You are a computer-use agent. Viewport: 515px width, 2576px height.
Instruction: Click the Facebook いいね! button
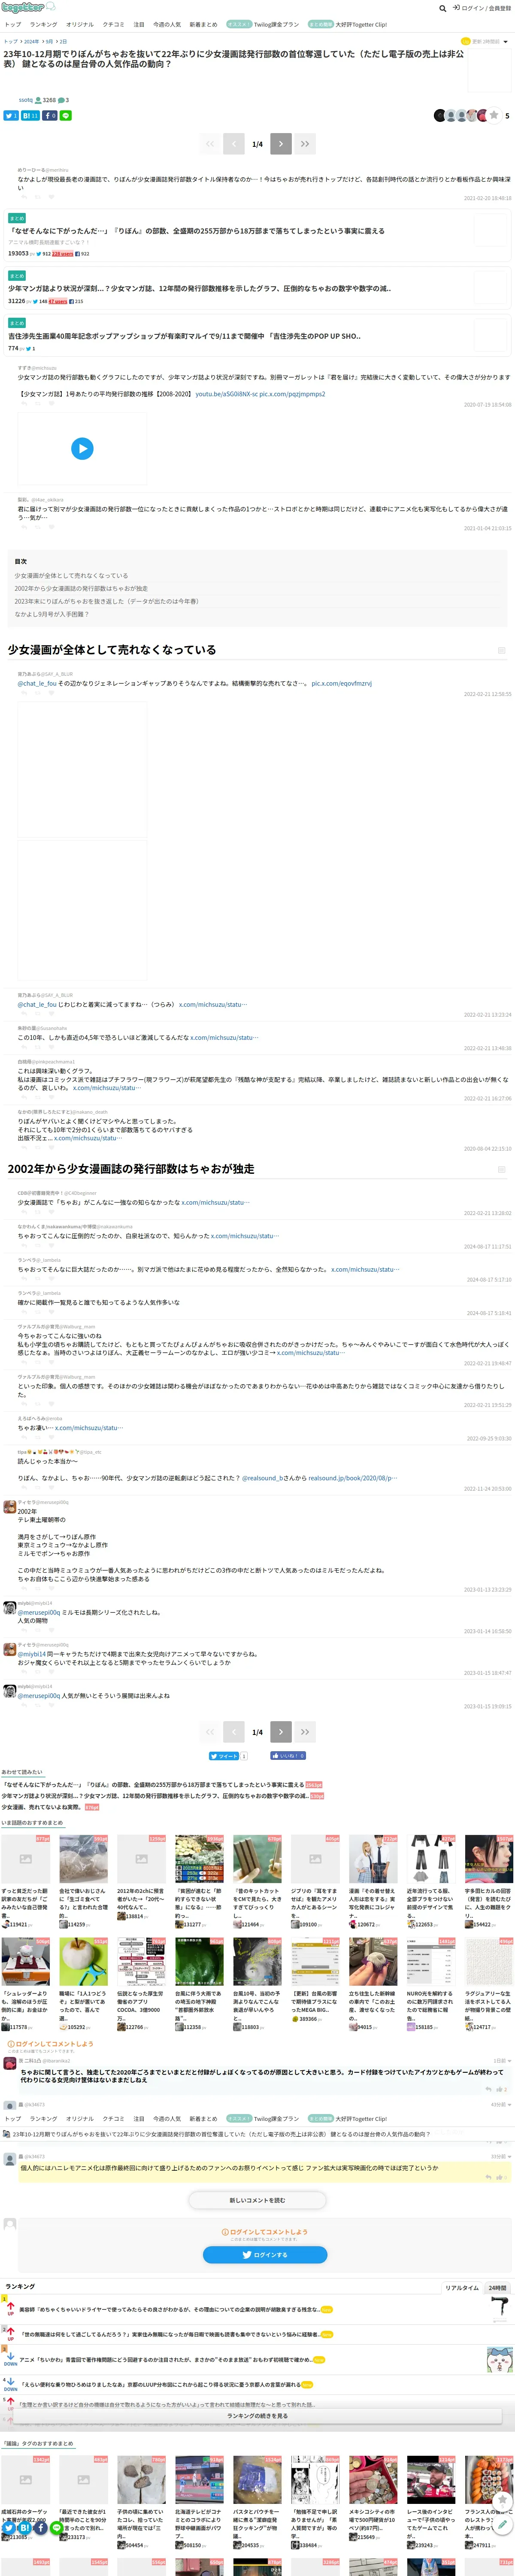click(288, 1756)
